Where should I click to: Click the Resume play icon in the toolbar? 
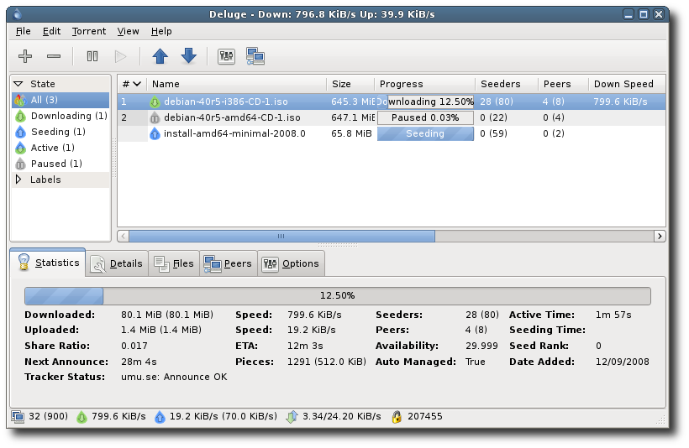point(120,56)
